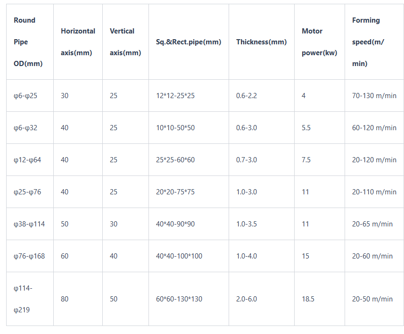The width and height of the screenshot is (404, 334).
Task: Select the 60*60-130*130 cell
Action: click(179, 299)
